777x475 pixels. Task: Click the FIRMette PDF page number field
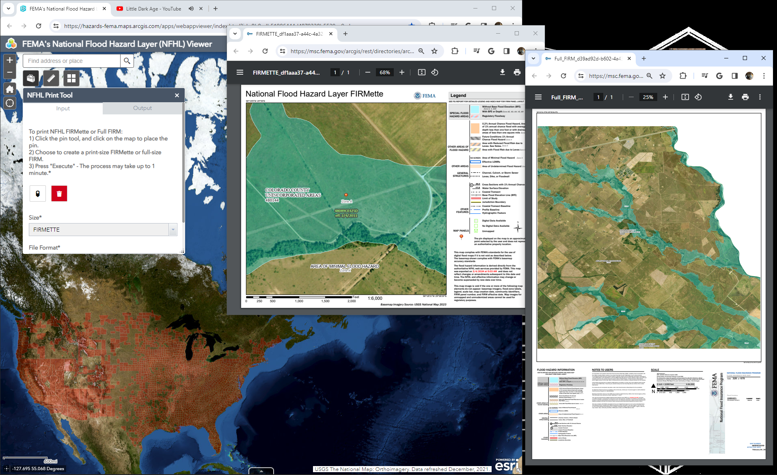click(335, 72)
